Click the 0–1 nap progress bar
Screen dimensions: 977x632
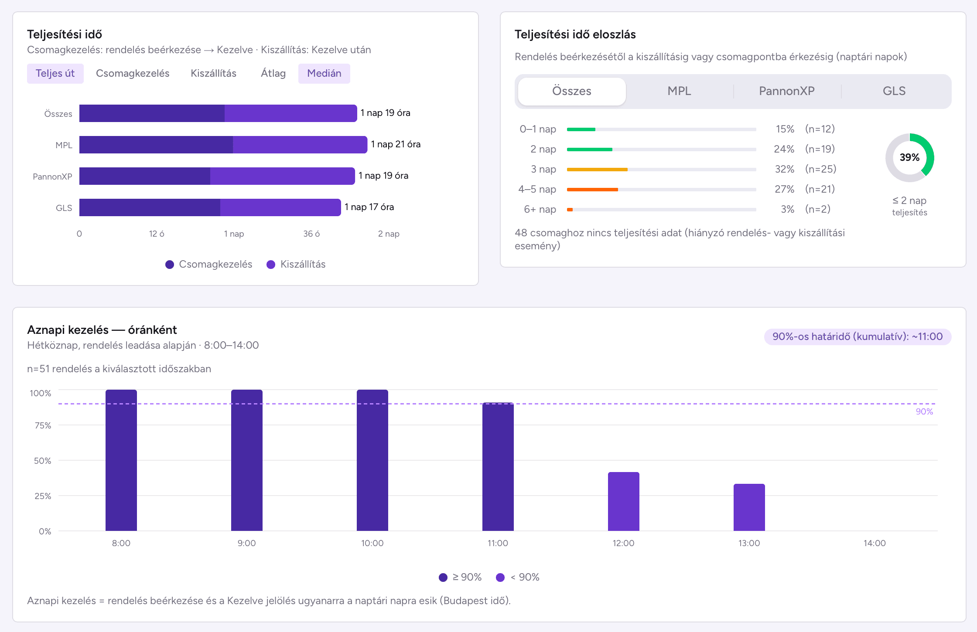[x=661, y=129]
